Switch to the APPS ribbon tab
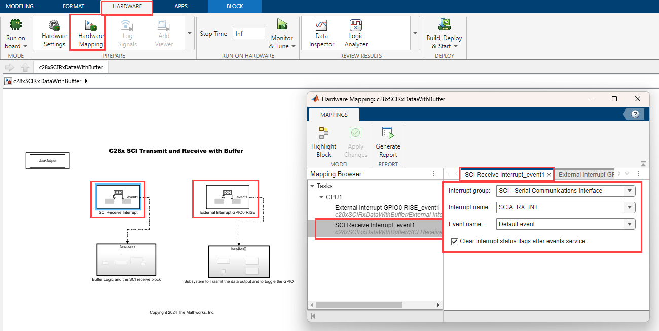The image size is (659, 331). point(180,7)
